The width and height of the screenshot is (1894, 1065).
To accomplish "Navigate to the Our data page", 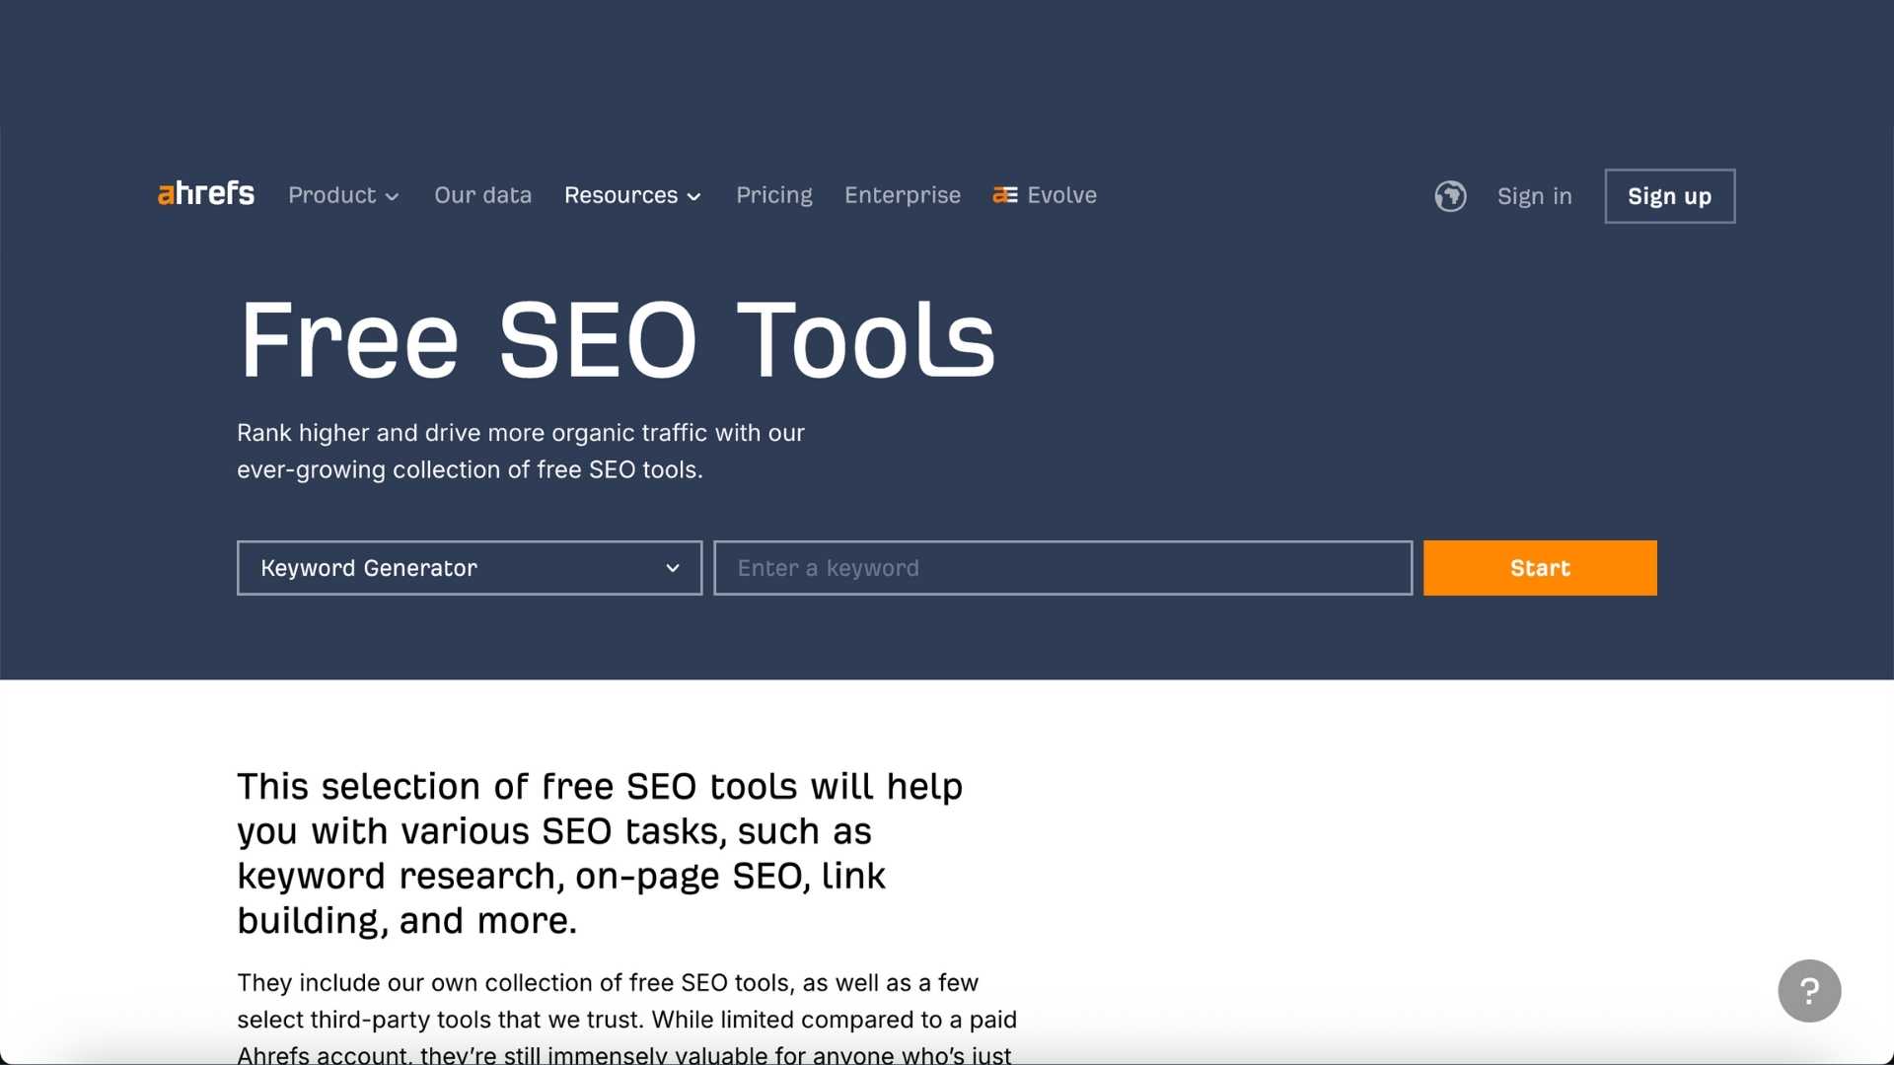I will pos(482,195).
